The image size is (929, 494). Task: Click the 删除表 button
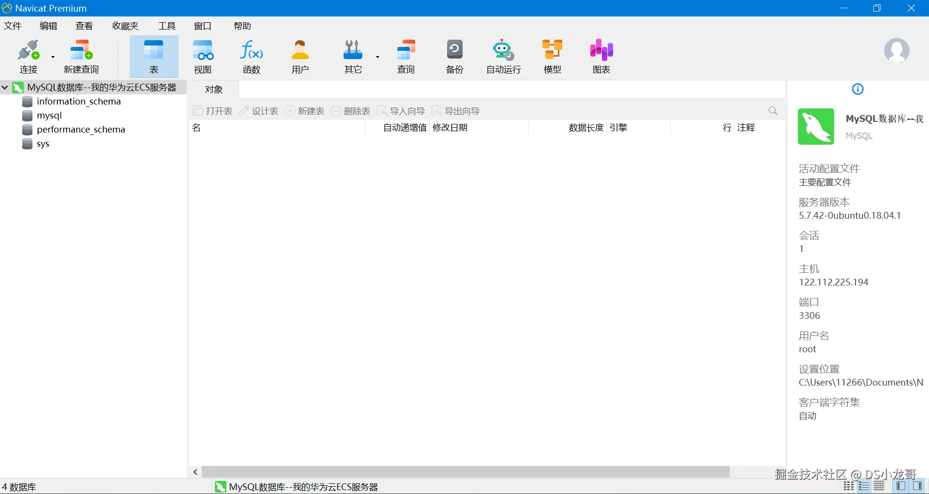click(x=350, y=111)
